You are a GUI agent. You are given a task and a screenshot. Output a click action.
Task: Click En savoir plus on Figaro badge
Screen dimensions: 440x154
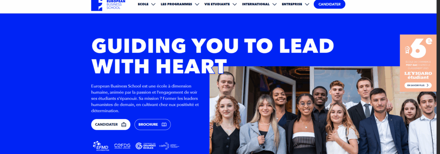pos(418,85)
